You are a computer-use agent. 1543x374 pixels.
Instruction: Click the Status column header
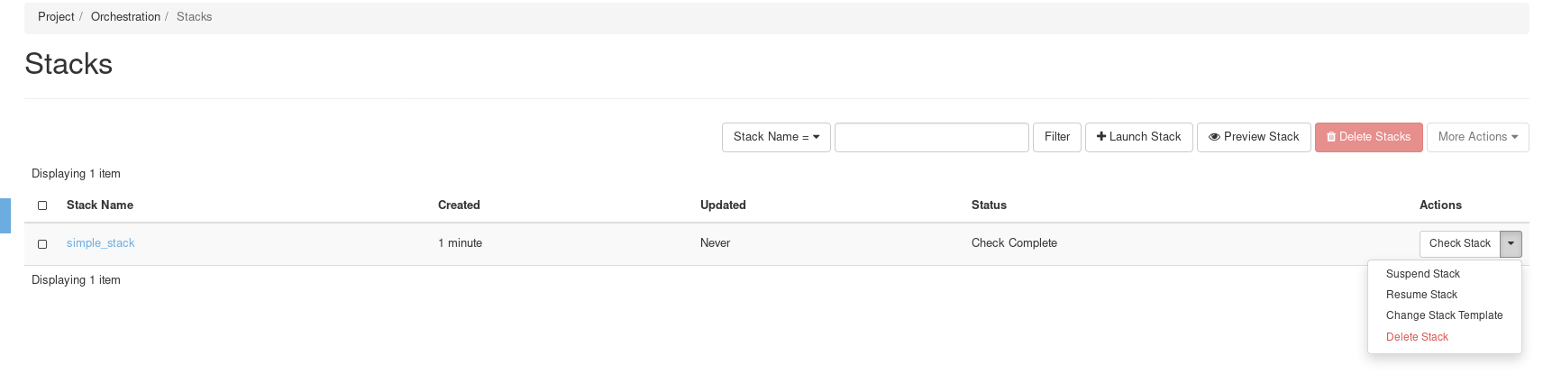tap(989, 205)
